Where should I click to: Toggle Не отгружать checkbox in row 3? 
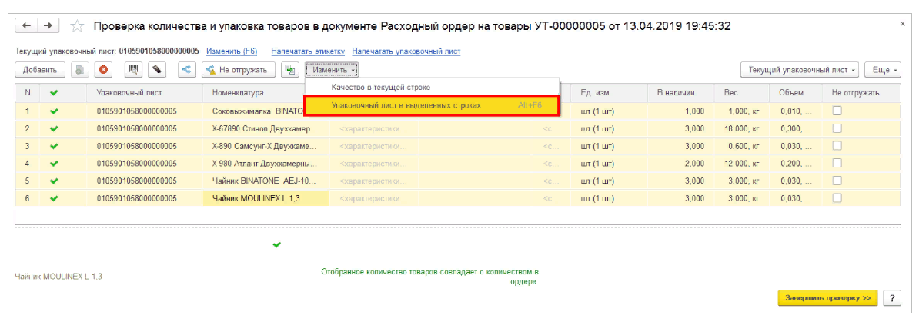point(837,146)
